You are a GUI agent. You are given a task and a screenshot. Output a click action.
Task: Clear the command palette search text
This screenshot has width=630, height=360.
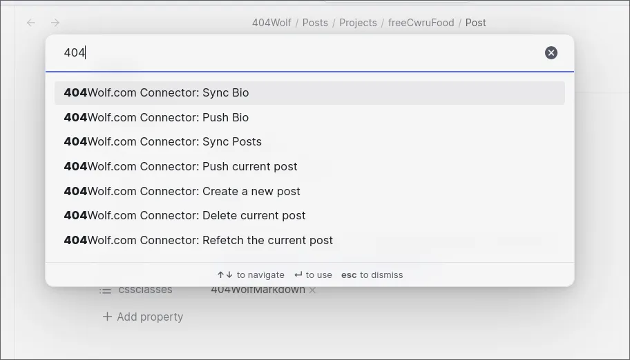[551, 53]
